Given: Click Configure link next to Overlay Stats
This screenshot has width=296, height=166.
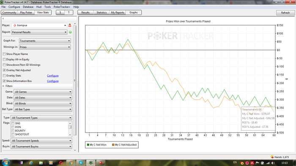Looking at the screenshot, I should click(53, 76).
